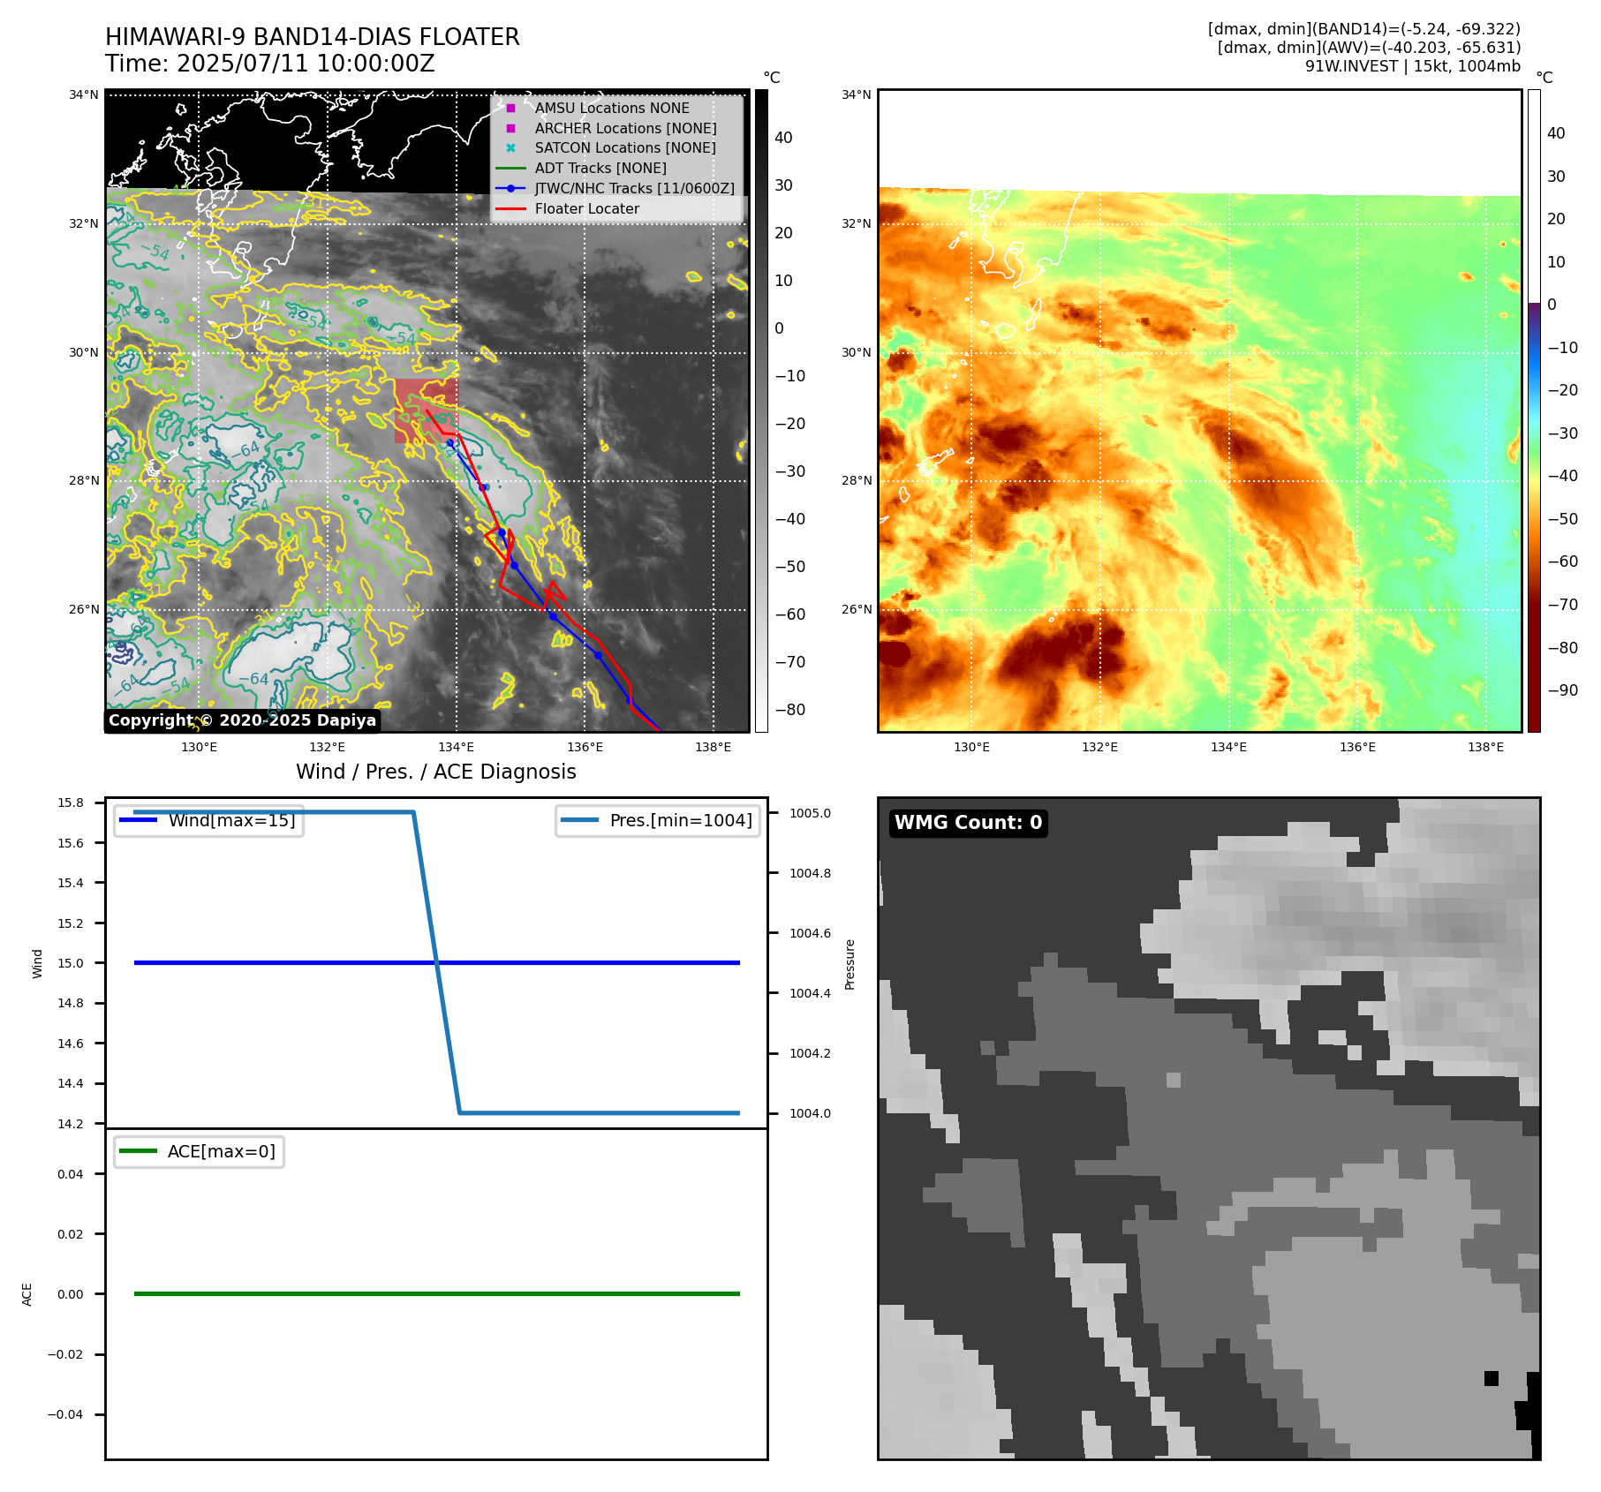Click the 1004.6 pressure axis tick
1601x1492 pixels.
click(810, 933)
